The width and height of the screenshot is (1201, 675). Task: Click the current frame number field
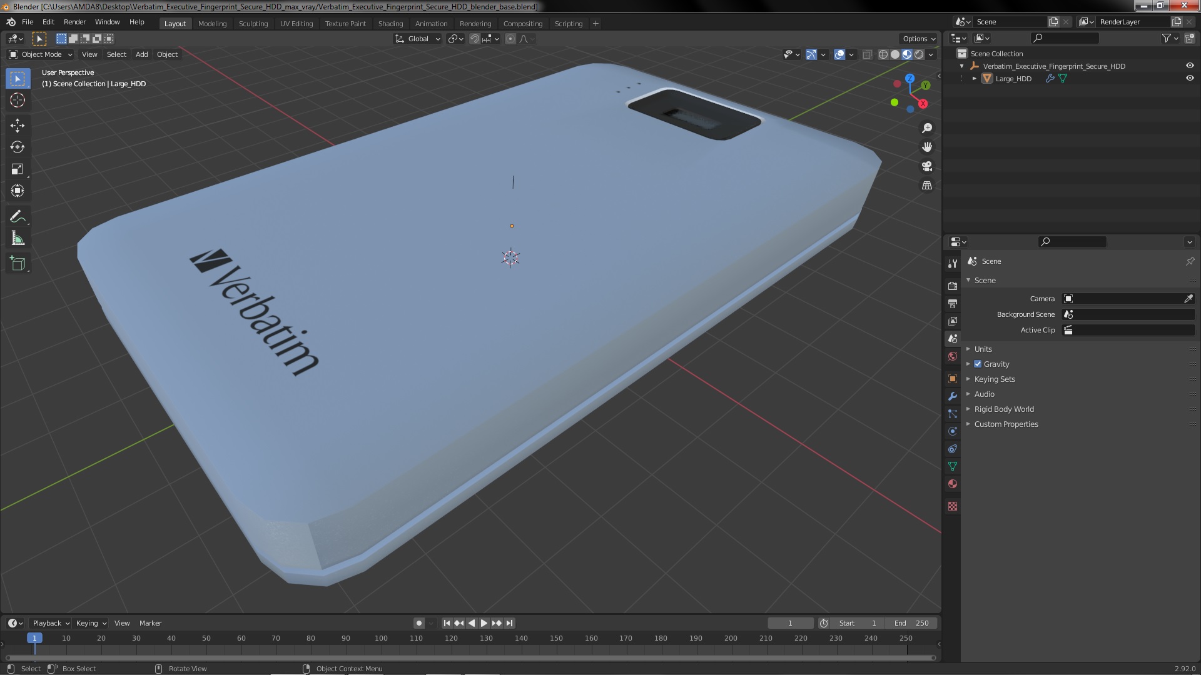coord(790,623)
